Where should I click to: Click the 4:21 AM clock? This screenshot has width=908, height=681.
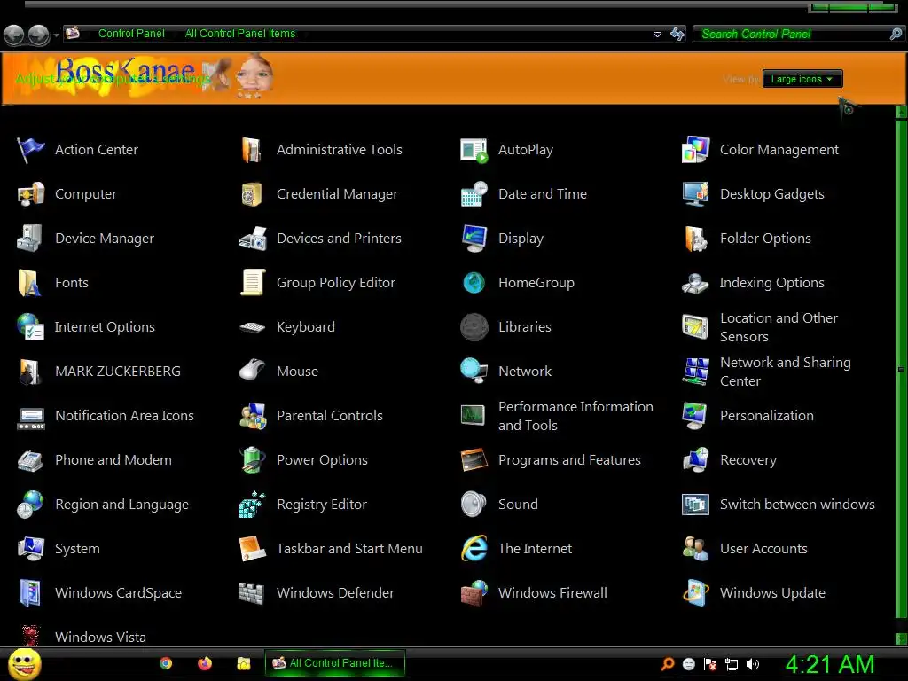click(829, 664)
